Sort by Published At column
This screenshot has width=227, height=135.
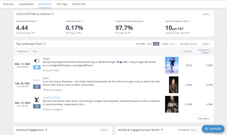[x=22, y=51]
